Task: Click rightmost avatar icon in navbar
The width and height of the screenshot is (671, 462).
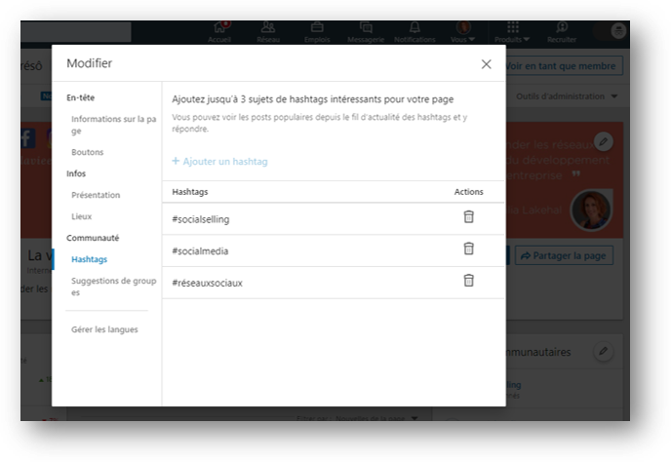Action: [x=618, y=31]
